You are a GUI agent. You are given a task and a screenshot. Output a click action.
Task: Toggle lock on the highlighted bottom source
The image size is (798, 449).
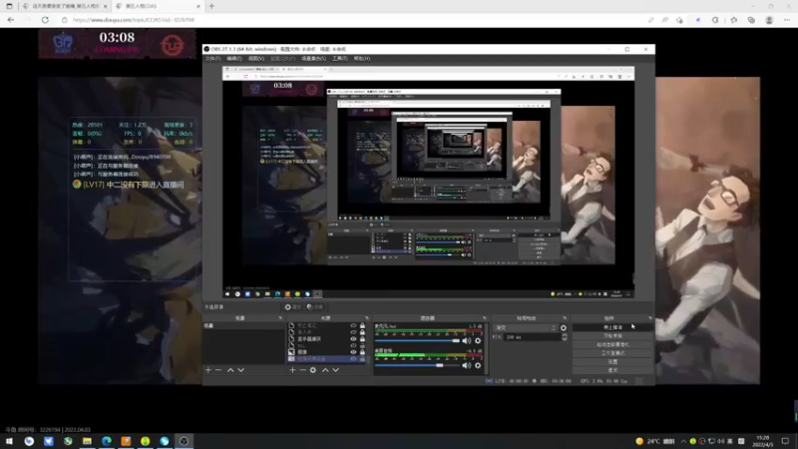(x=362, y=359)
